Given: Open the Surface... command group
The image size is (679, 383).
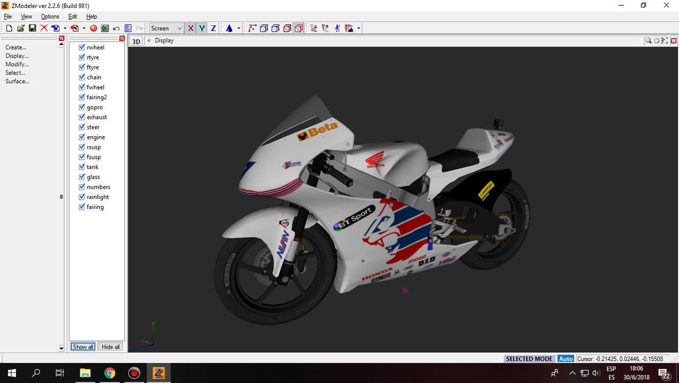Looking at the screenshot, I should point(18,81).
